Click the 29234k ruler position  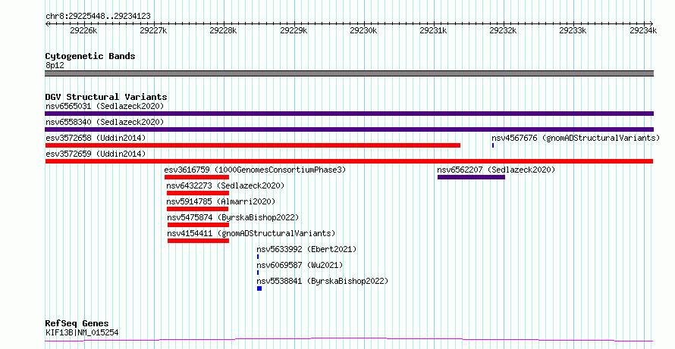click(643, 30)
